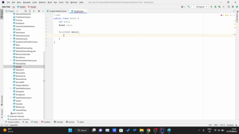The image size is (239, 134).
Task: Click the CRLF line separator indicator
Action: point(216,125)
